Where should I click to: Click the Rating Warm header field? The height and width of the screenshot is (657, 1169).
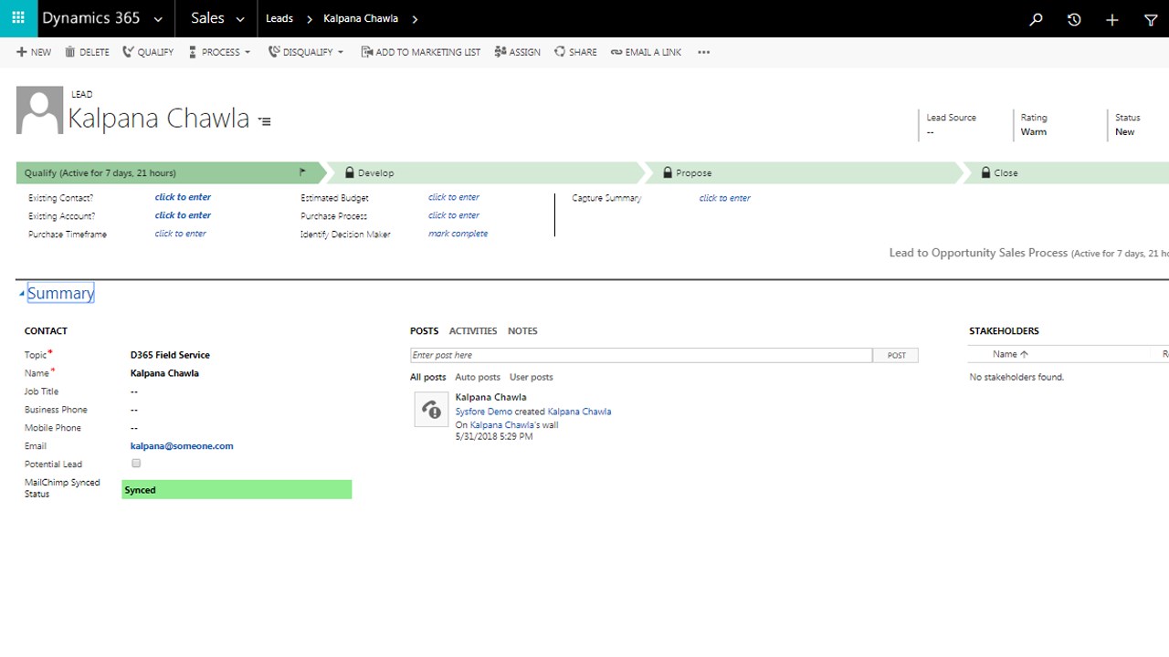pyautogui.click(x=1034, y=125)
